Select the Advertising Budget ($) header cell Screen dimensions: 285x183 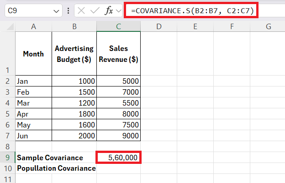pos(74,54)
